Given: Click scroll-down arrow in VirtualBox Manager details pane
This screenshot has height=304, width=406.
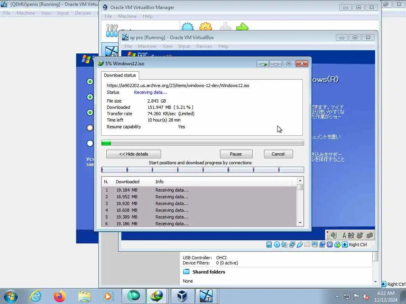Looking at the screenshot, I should [375, 281].
